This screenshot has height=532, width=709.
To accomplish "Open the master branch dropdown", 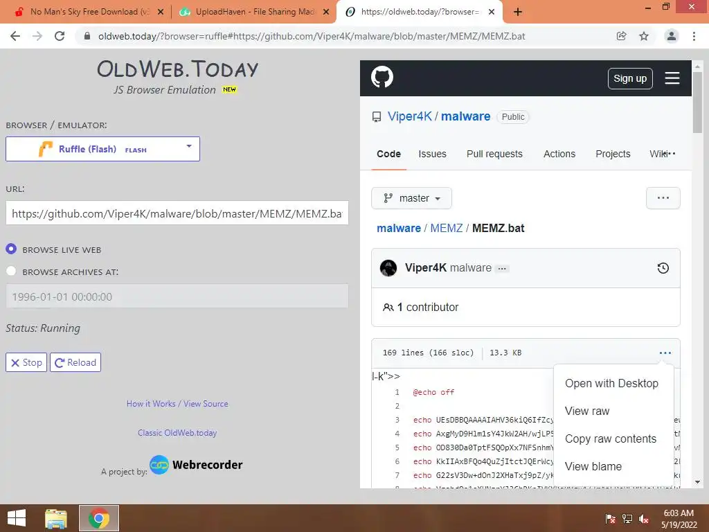I will click(x=411, y=198).
